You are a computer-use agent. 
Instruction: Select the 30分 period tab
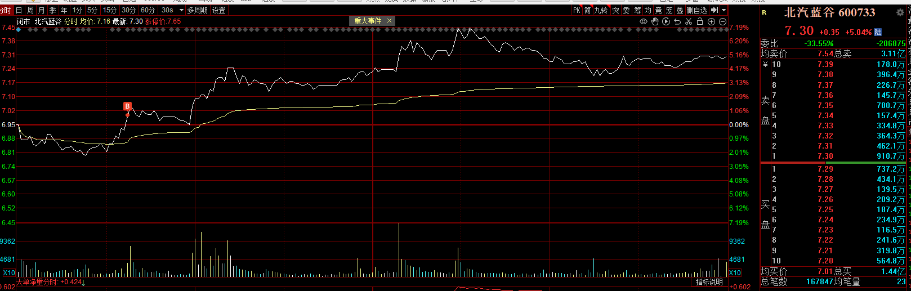[x=129, y=10]
